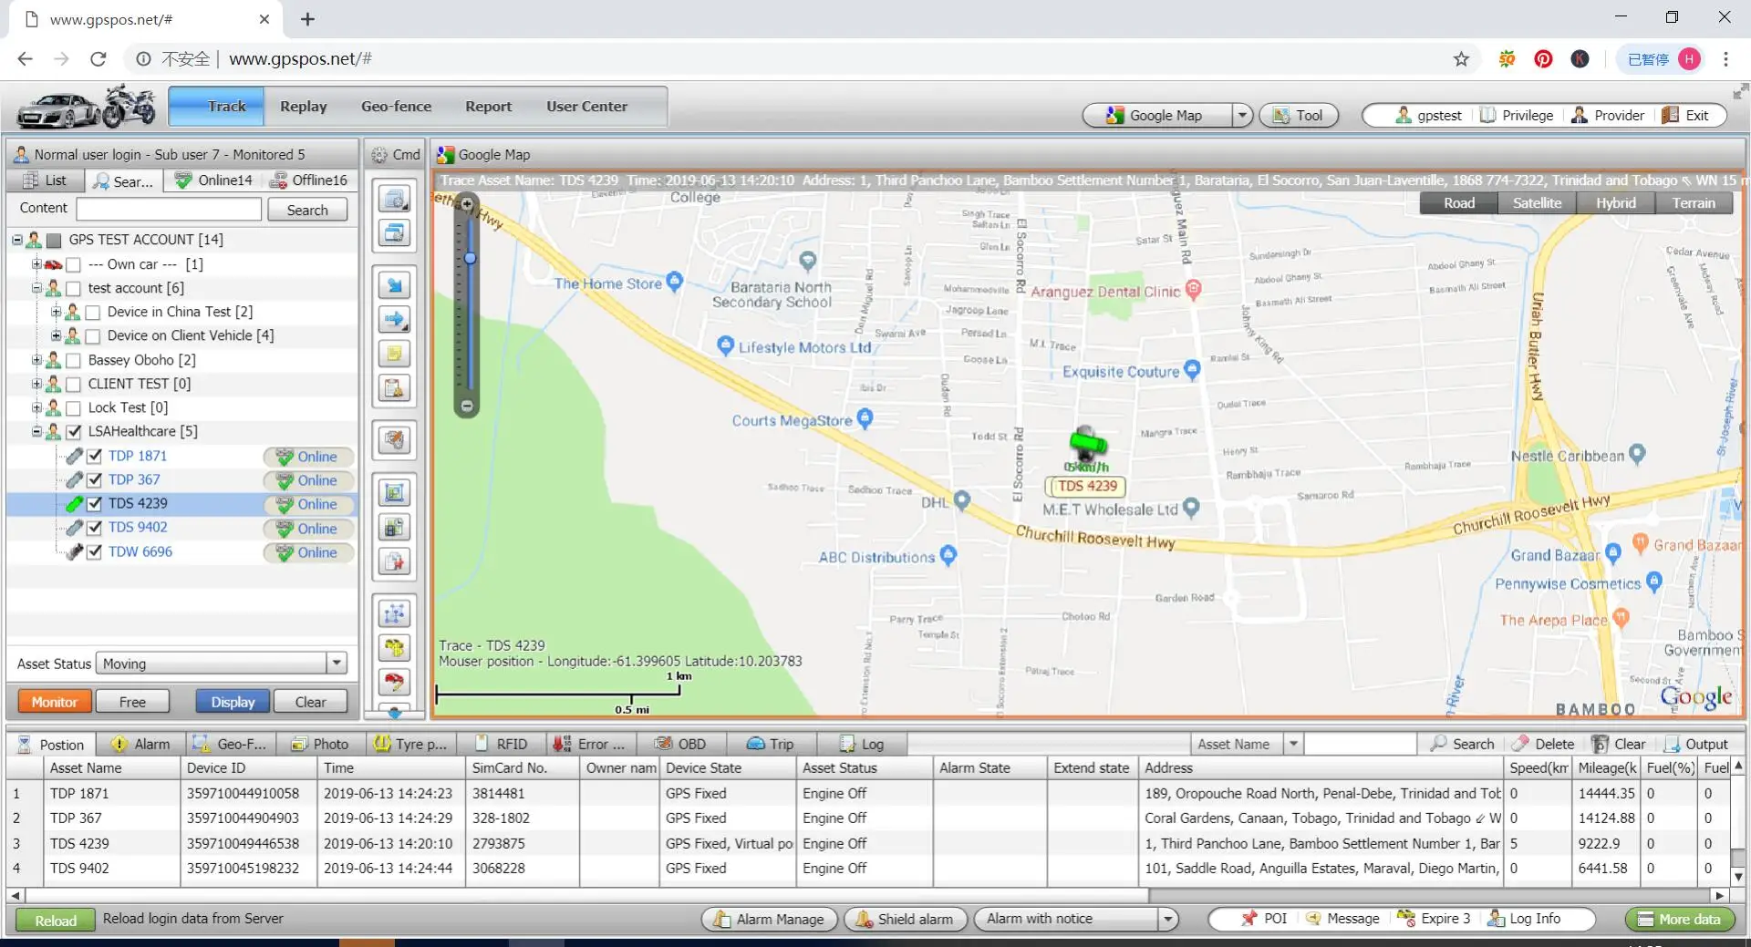1751x947 pixels.
Task: Uncheck the TDW 6696 checkbox
Action: click(94, 551)
